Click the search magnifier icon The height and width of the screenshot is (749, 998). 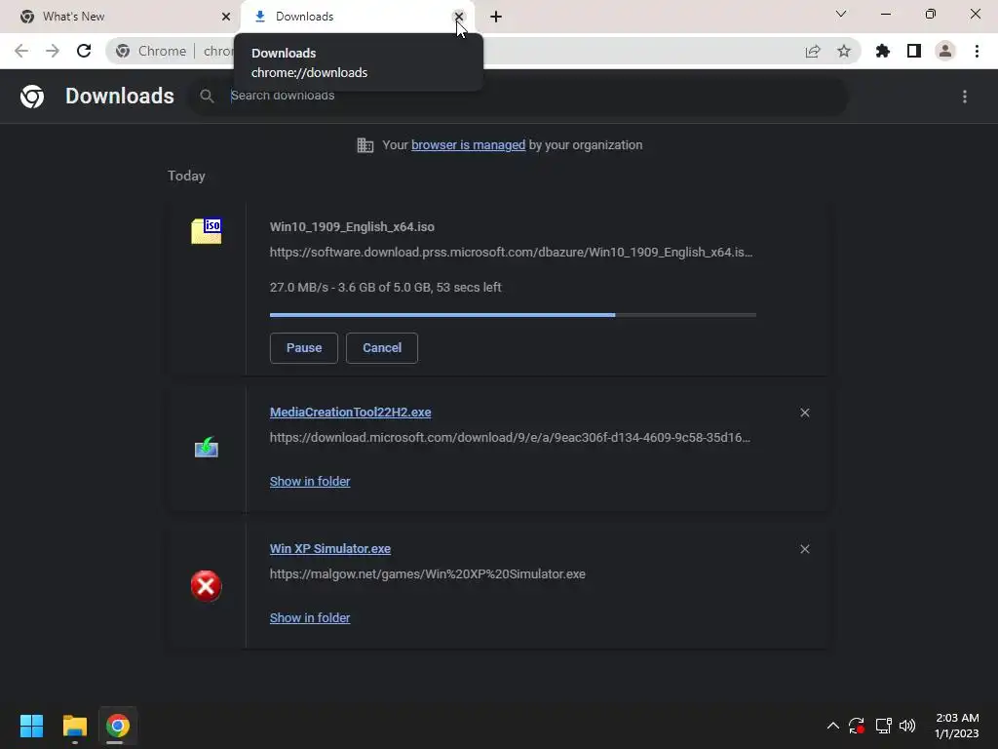click(207, 97)
